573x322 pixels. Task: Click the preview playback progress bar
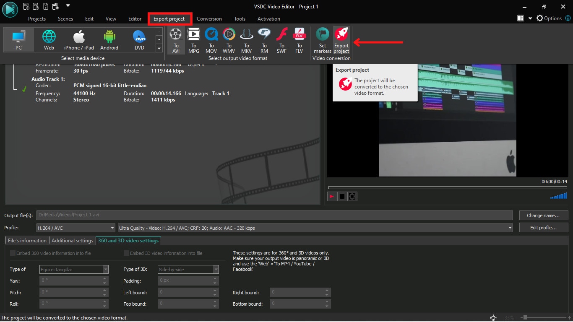pyautogui.click(x=448, y=187)
